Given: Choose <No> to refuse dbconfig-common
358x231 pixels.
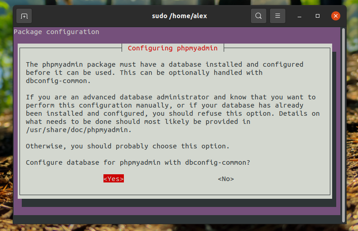Looking at the screenshot, I should 226,179.
